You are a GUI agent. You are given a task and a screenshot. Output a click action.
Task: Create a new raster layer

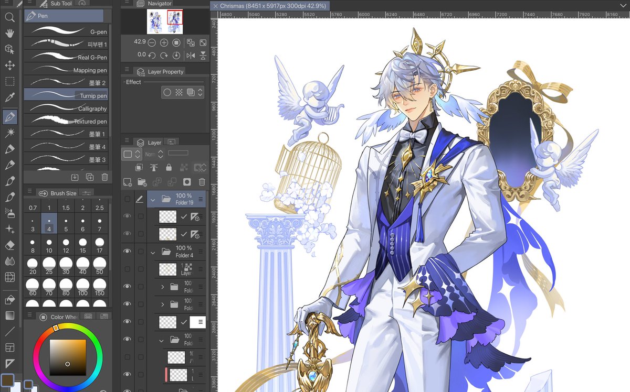127,182
